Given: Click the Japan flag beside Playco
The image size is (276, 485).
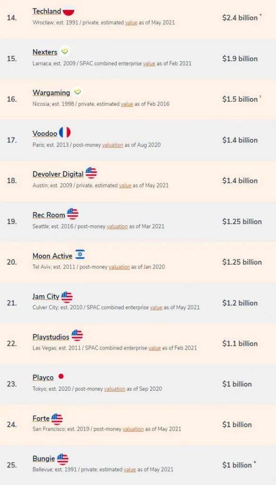Looking at the screenshot, I should (61, 377).
